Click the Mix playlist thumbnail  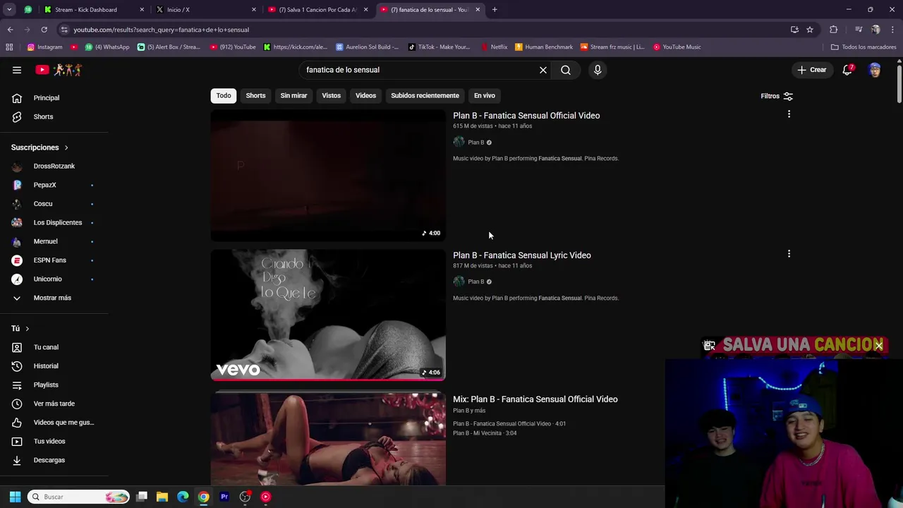click(x=328, y=439)
